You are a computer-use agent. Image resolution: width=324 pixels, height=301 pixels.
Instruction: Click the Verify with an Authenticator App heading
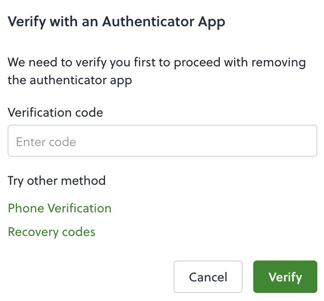[x=116, y=22]
